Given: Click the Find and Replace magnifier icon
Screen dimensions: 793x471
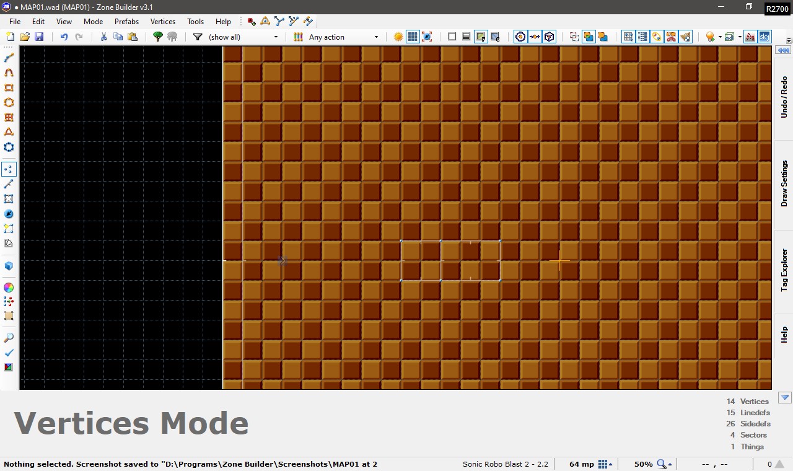Looking at the screenshot, I should click(9, 338).
